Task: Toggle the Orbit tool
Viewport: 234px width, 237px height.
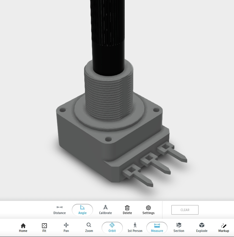Action: coord(112,228)
